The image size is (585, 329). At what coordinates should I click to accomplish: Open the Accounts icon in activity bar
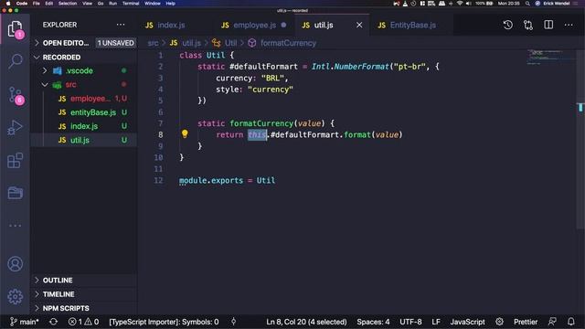(x=15, y=264)
